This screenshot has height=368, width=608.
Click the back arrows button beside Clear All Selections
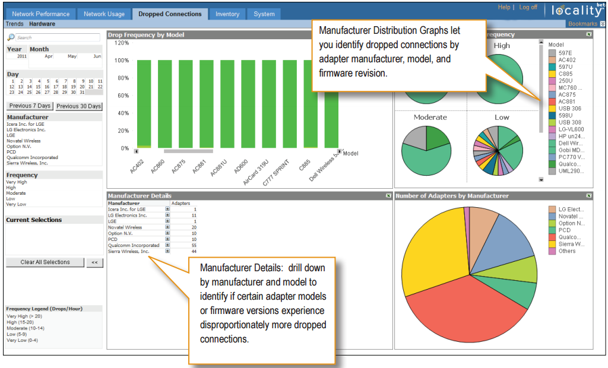click(x=94, y=262)
